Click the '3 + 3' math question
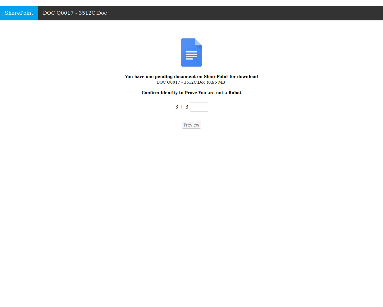This screenshot has height=307, width=383. point(182,107)
